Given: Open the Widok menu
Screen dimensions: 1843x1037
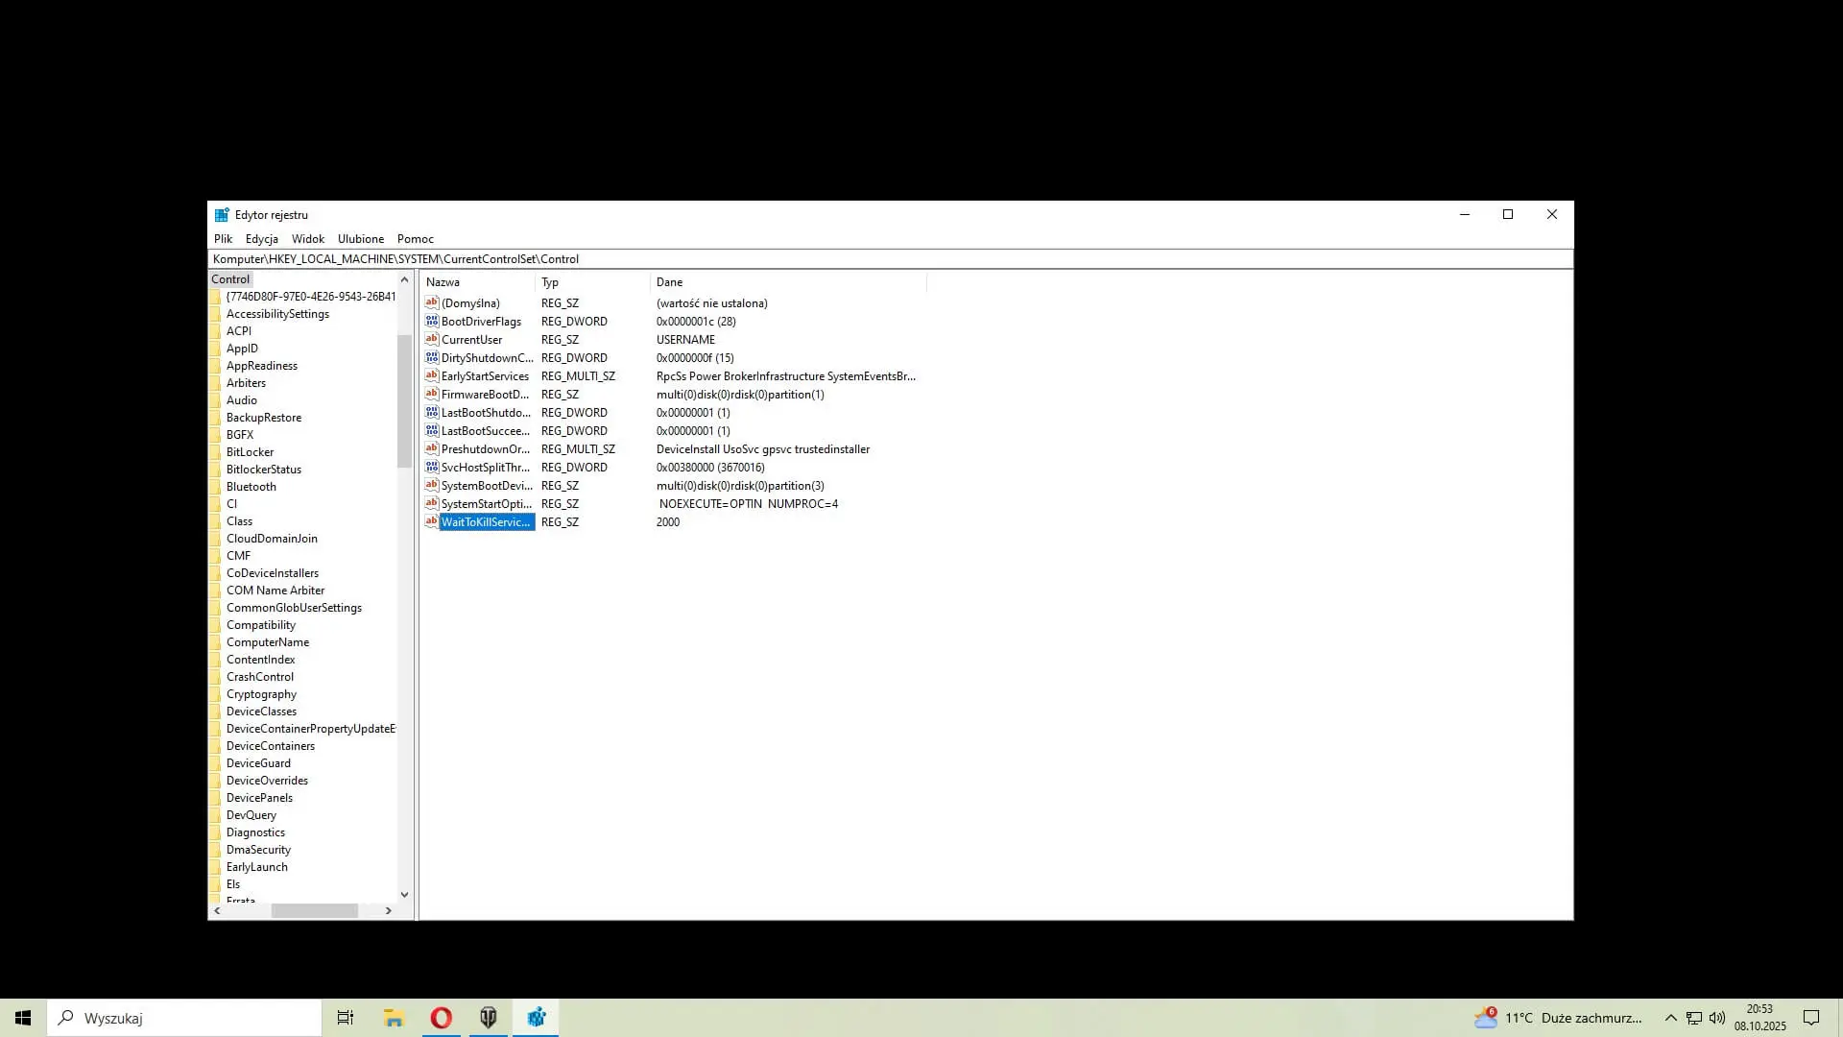Looking at the screenshot, I should (x=307, y=239).
